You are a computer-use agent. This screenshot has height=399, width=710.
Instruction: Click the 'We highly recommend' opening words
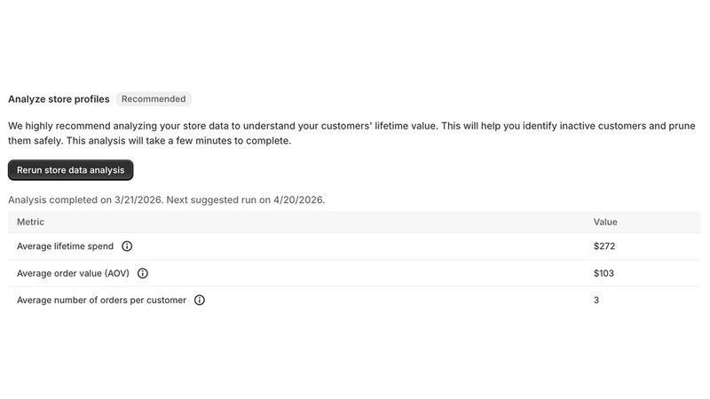coord(59,126)
